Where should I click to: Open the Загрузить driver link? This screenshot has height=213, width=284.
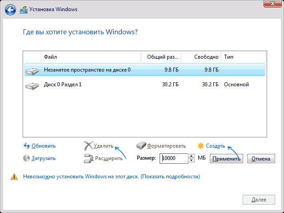[44, 158]
